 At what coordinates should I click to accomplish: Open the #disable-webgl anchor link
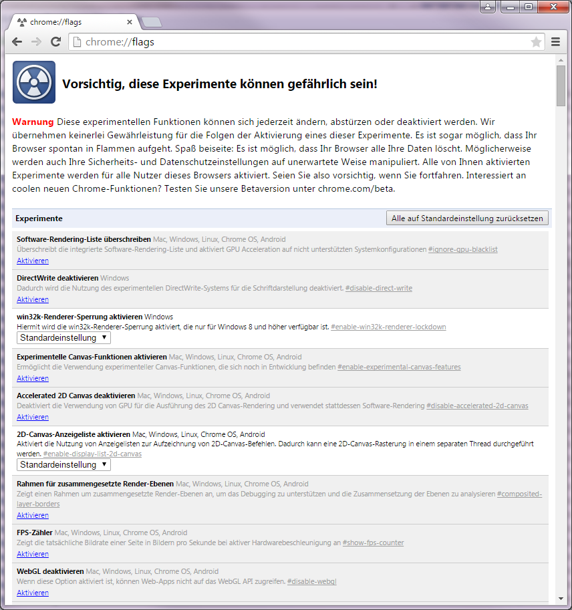click(x=311, y=581)
